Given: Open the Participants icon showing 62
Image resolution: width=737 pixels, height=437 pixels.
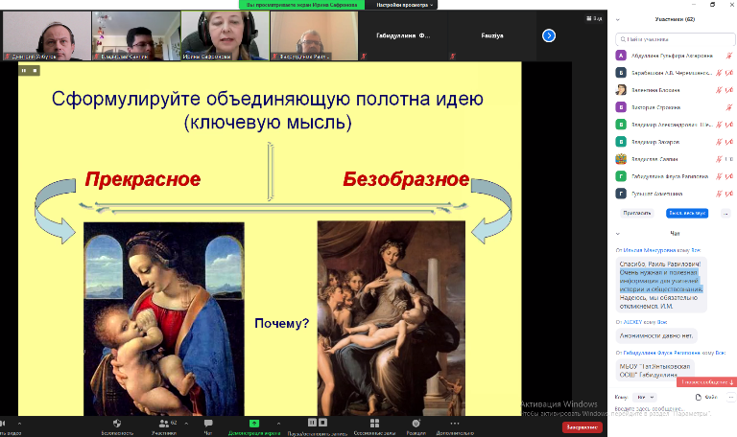Looking at the screenshot, I should click(x=163, y=423).
